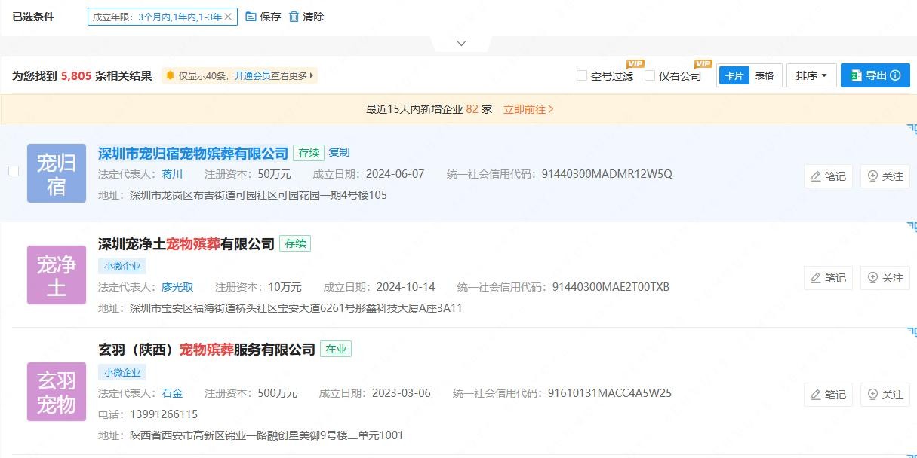The height and width of the screenshot is (458, 917).
Task: Open the 排序 sort dropdown
Action: 811,75
